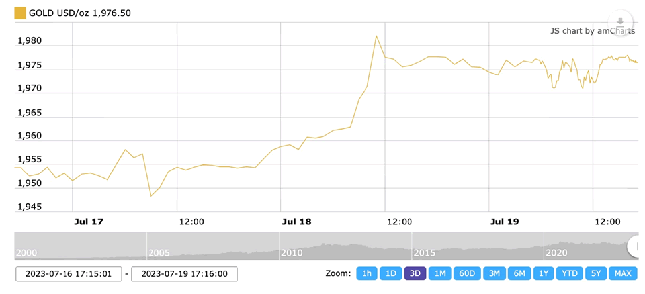The image size is (645, 294).
Task: Set zoom to 6M
Action: [519, 273]
